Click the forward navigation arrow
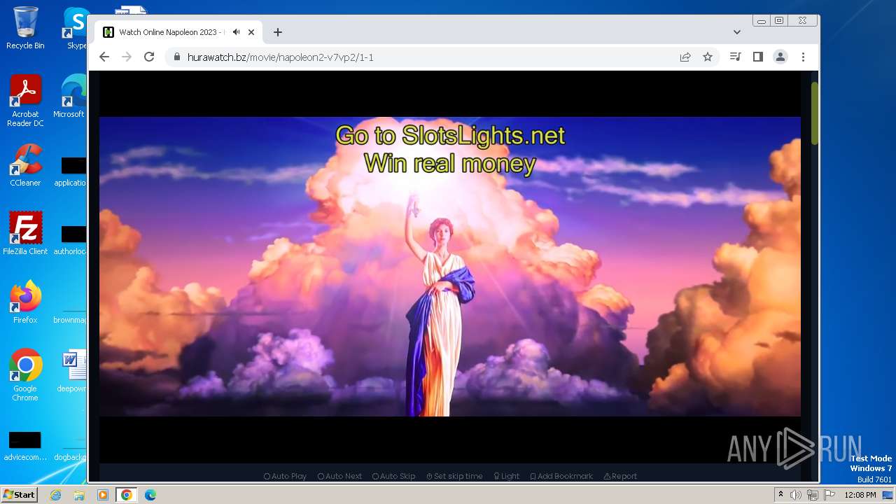896x504 pixels. [127, 57]
